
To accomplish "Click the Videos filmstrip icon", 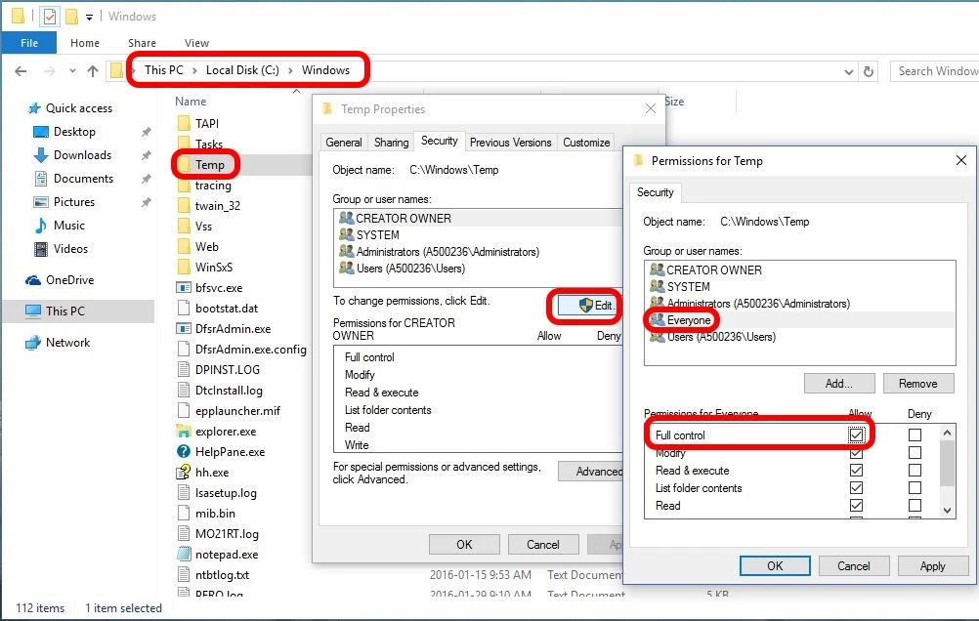I will coord(41,249).
